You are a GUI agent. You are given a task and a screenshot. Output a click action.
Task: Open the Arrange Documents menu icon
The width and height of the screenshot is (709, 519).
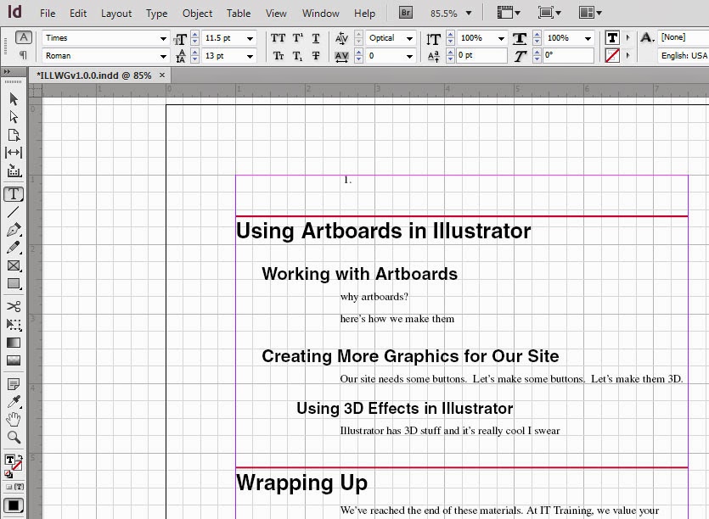click(x=590, y=13)
